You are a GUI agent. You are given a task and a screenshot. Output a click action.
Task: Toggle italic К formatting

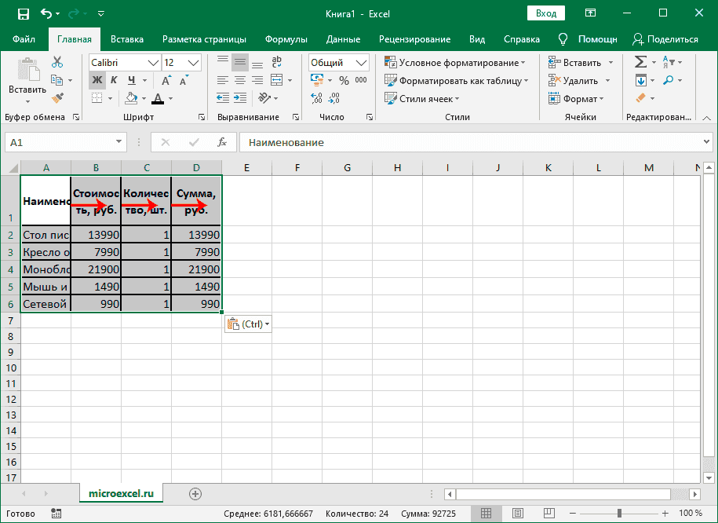(x=114, y=80)
